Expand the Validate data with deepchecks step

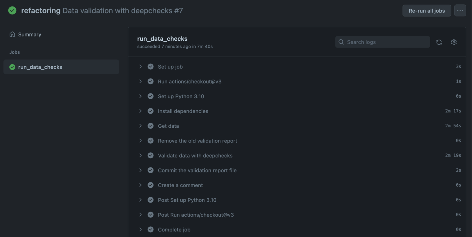pos(140,155)
